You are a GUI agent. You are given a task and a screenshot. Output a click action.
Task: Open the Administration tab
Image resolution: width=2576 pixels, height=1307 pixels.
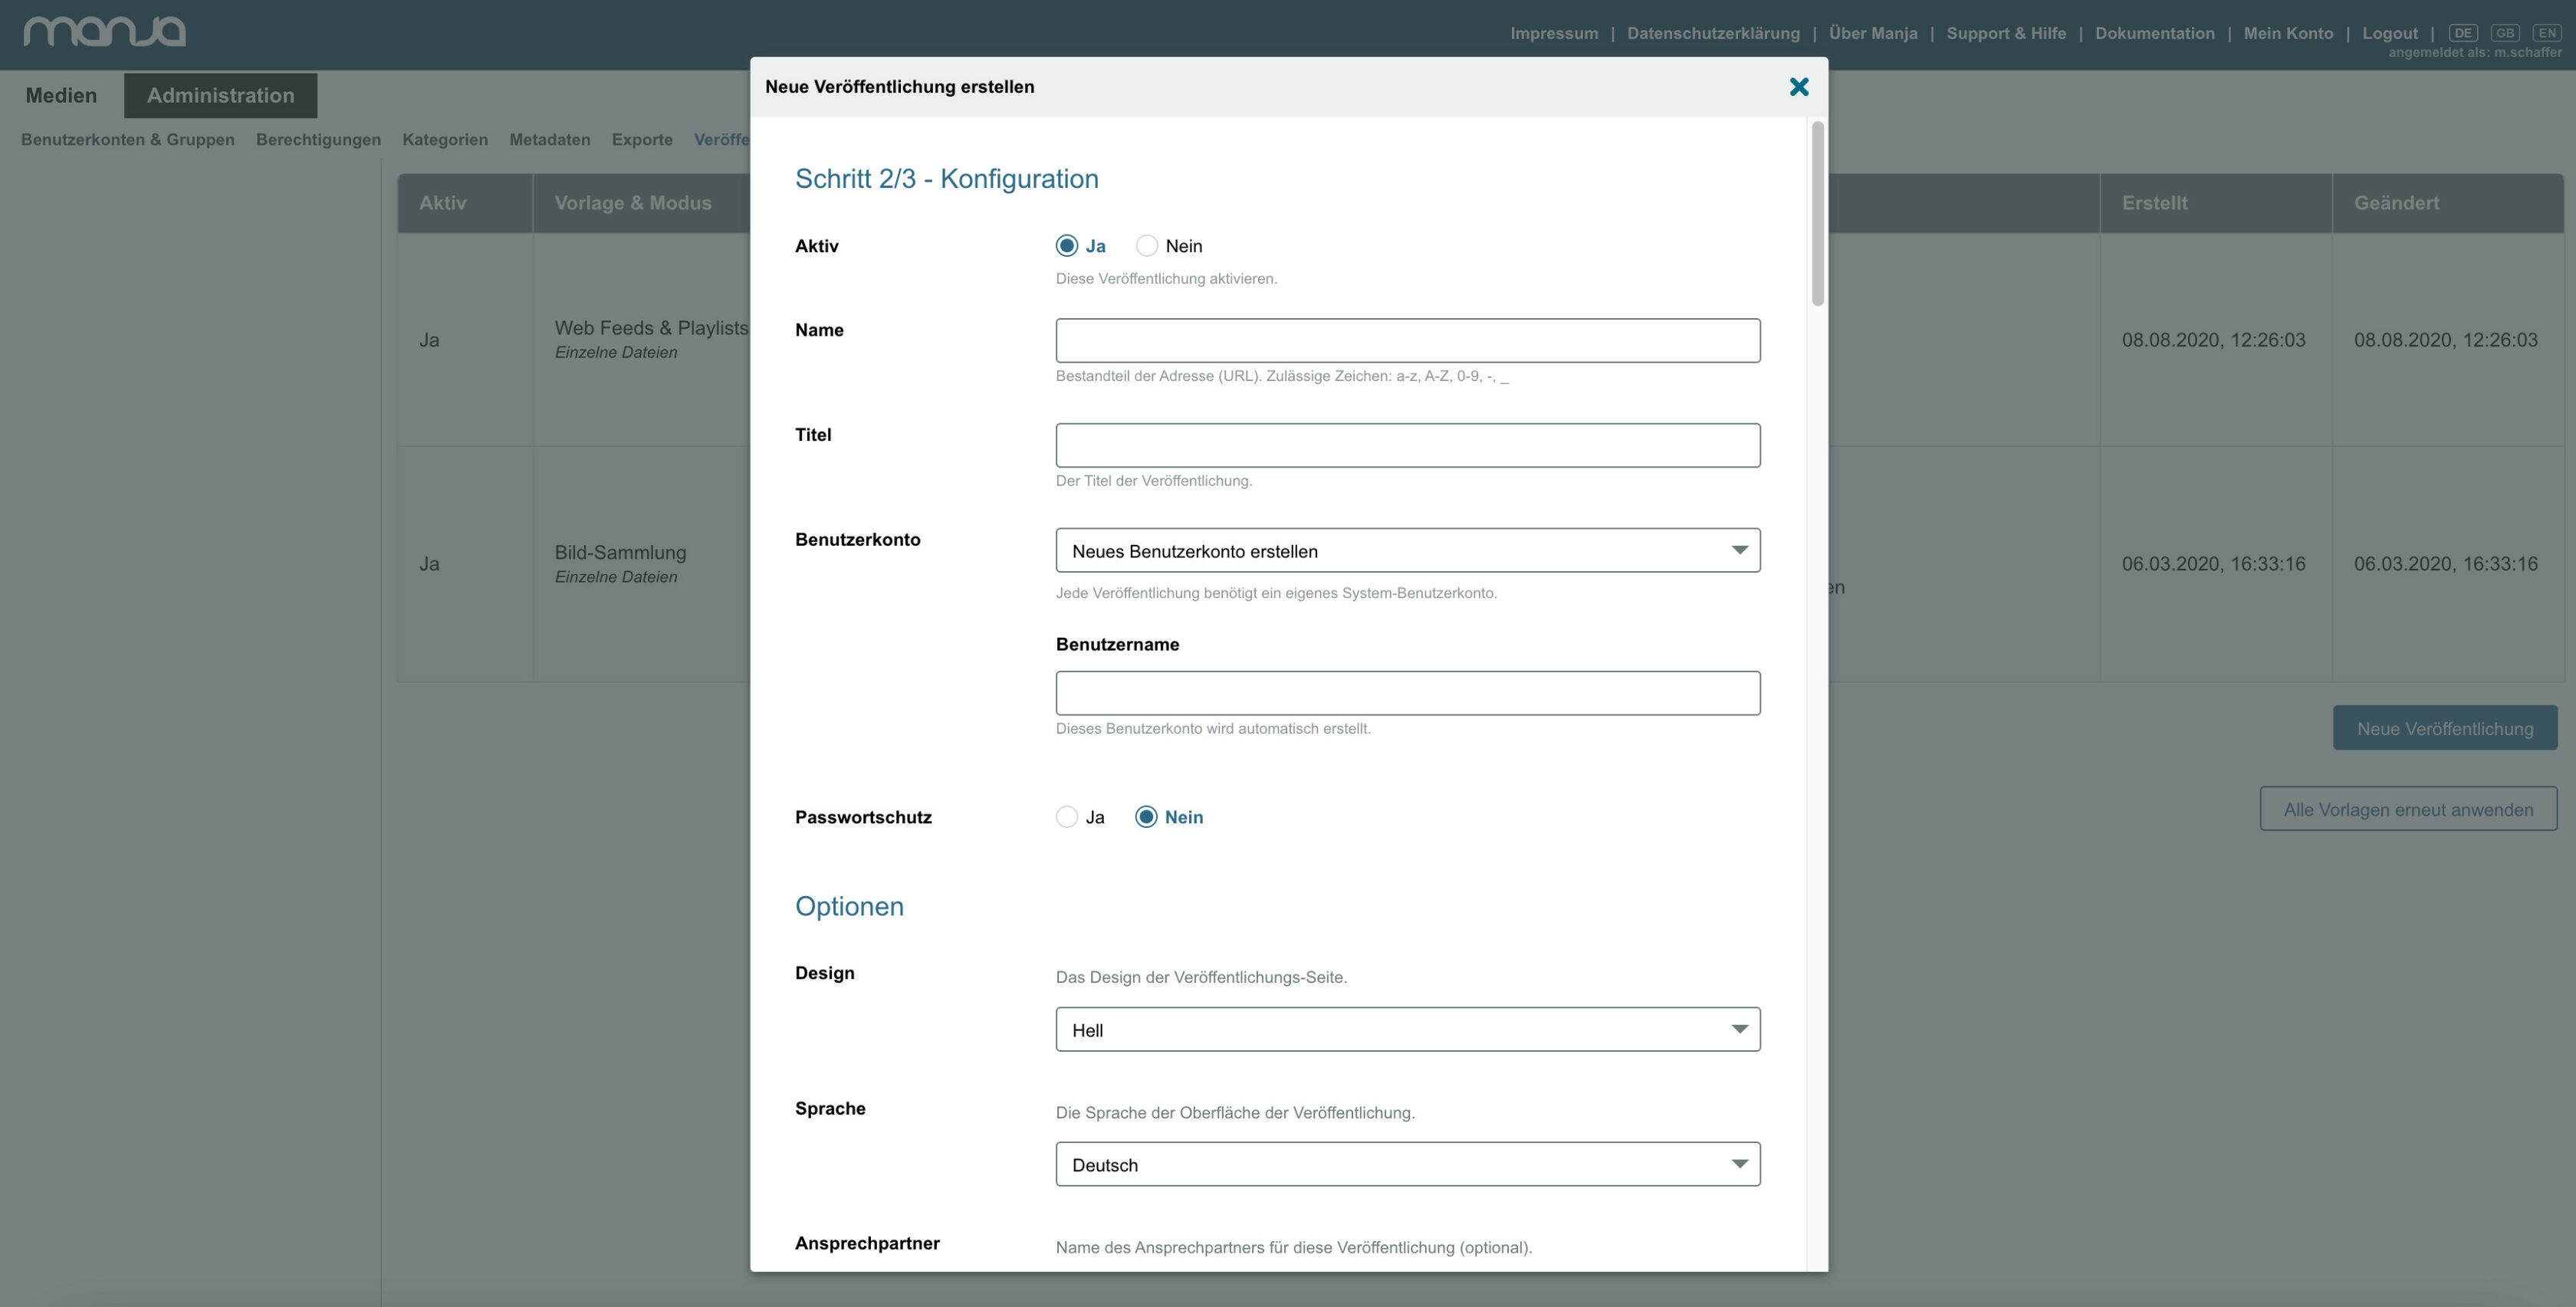pyautogui.click(x=221, y=96)
